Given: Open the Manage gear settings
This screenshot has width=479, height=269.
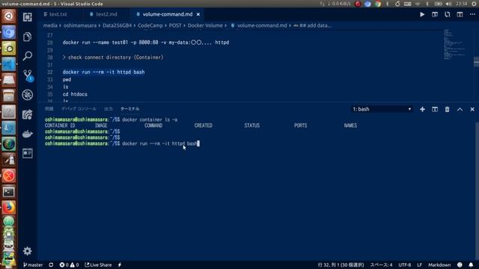Looking at the screenshot, I should (27, 251).
